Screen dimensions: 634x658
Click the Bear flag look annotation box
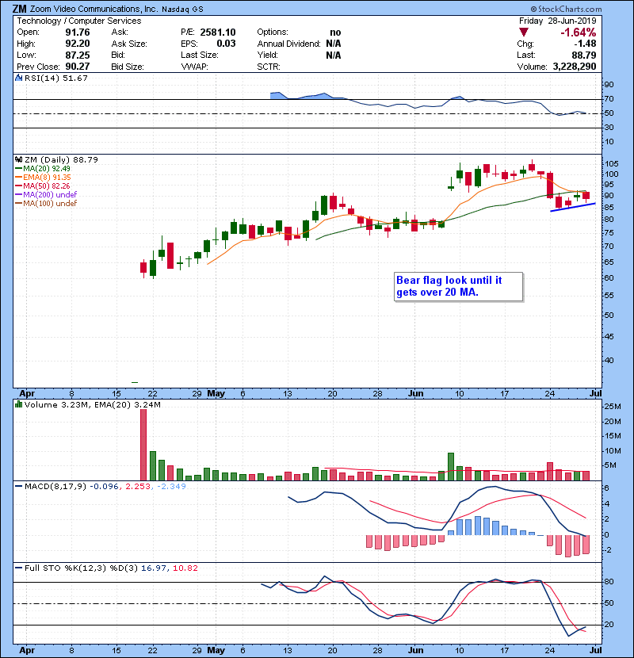pyautogui.click(x=459, y=287)
